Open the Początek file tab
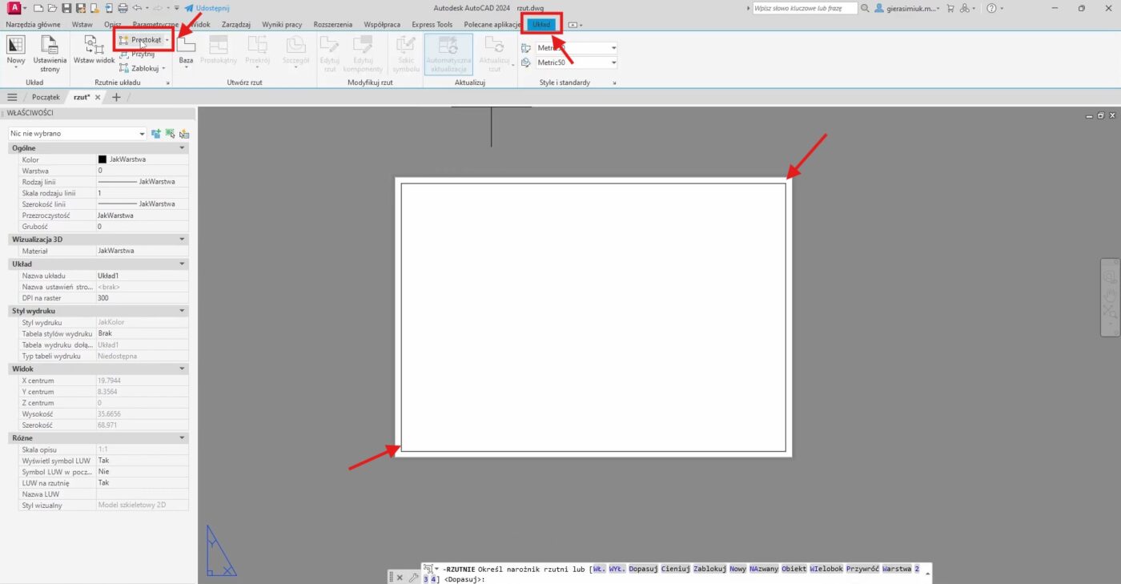Image resolution: width=1121 pixels, height=584 pixels. pyautogui.click(x=46, y=97)
